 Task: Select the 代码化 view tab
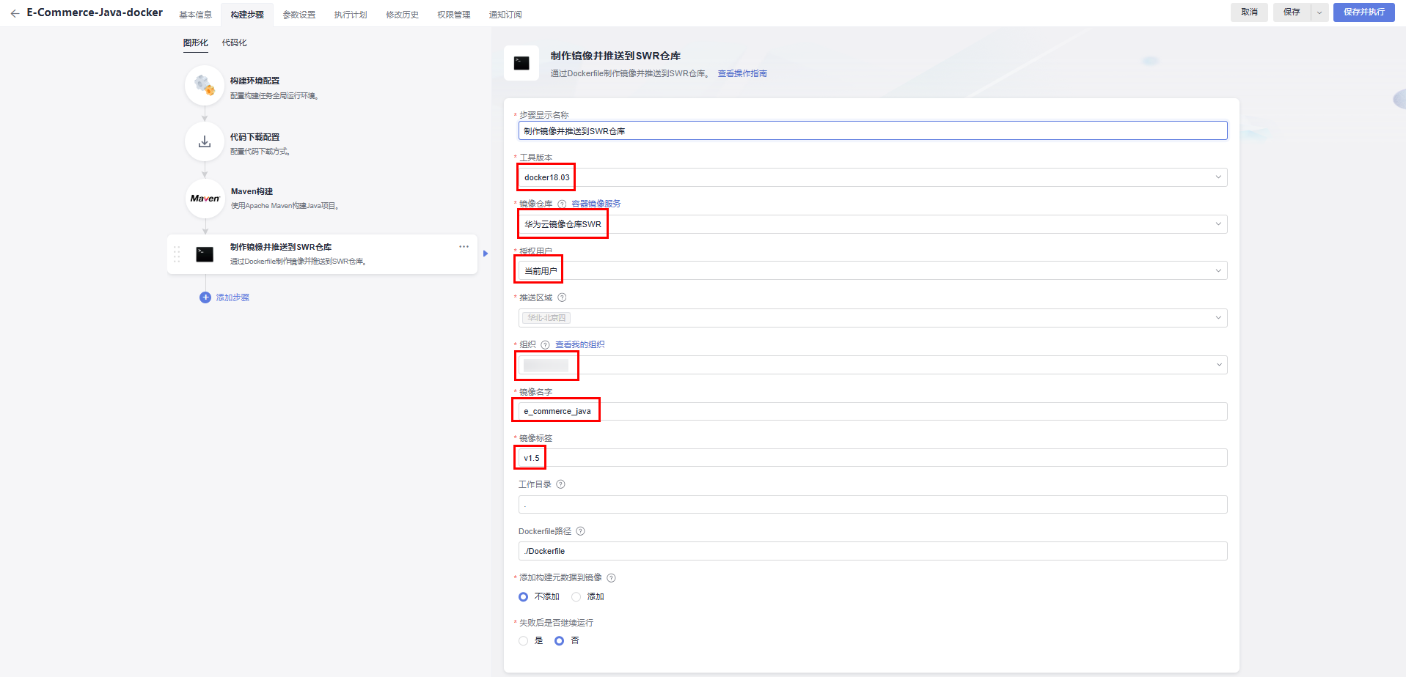click(235, 43)
